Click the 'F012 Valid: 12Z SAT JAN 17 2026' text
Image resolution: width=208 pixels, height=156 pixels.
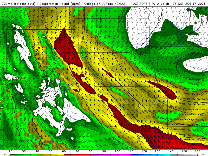pyautogui.click(x=178, y=4)
